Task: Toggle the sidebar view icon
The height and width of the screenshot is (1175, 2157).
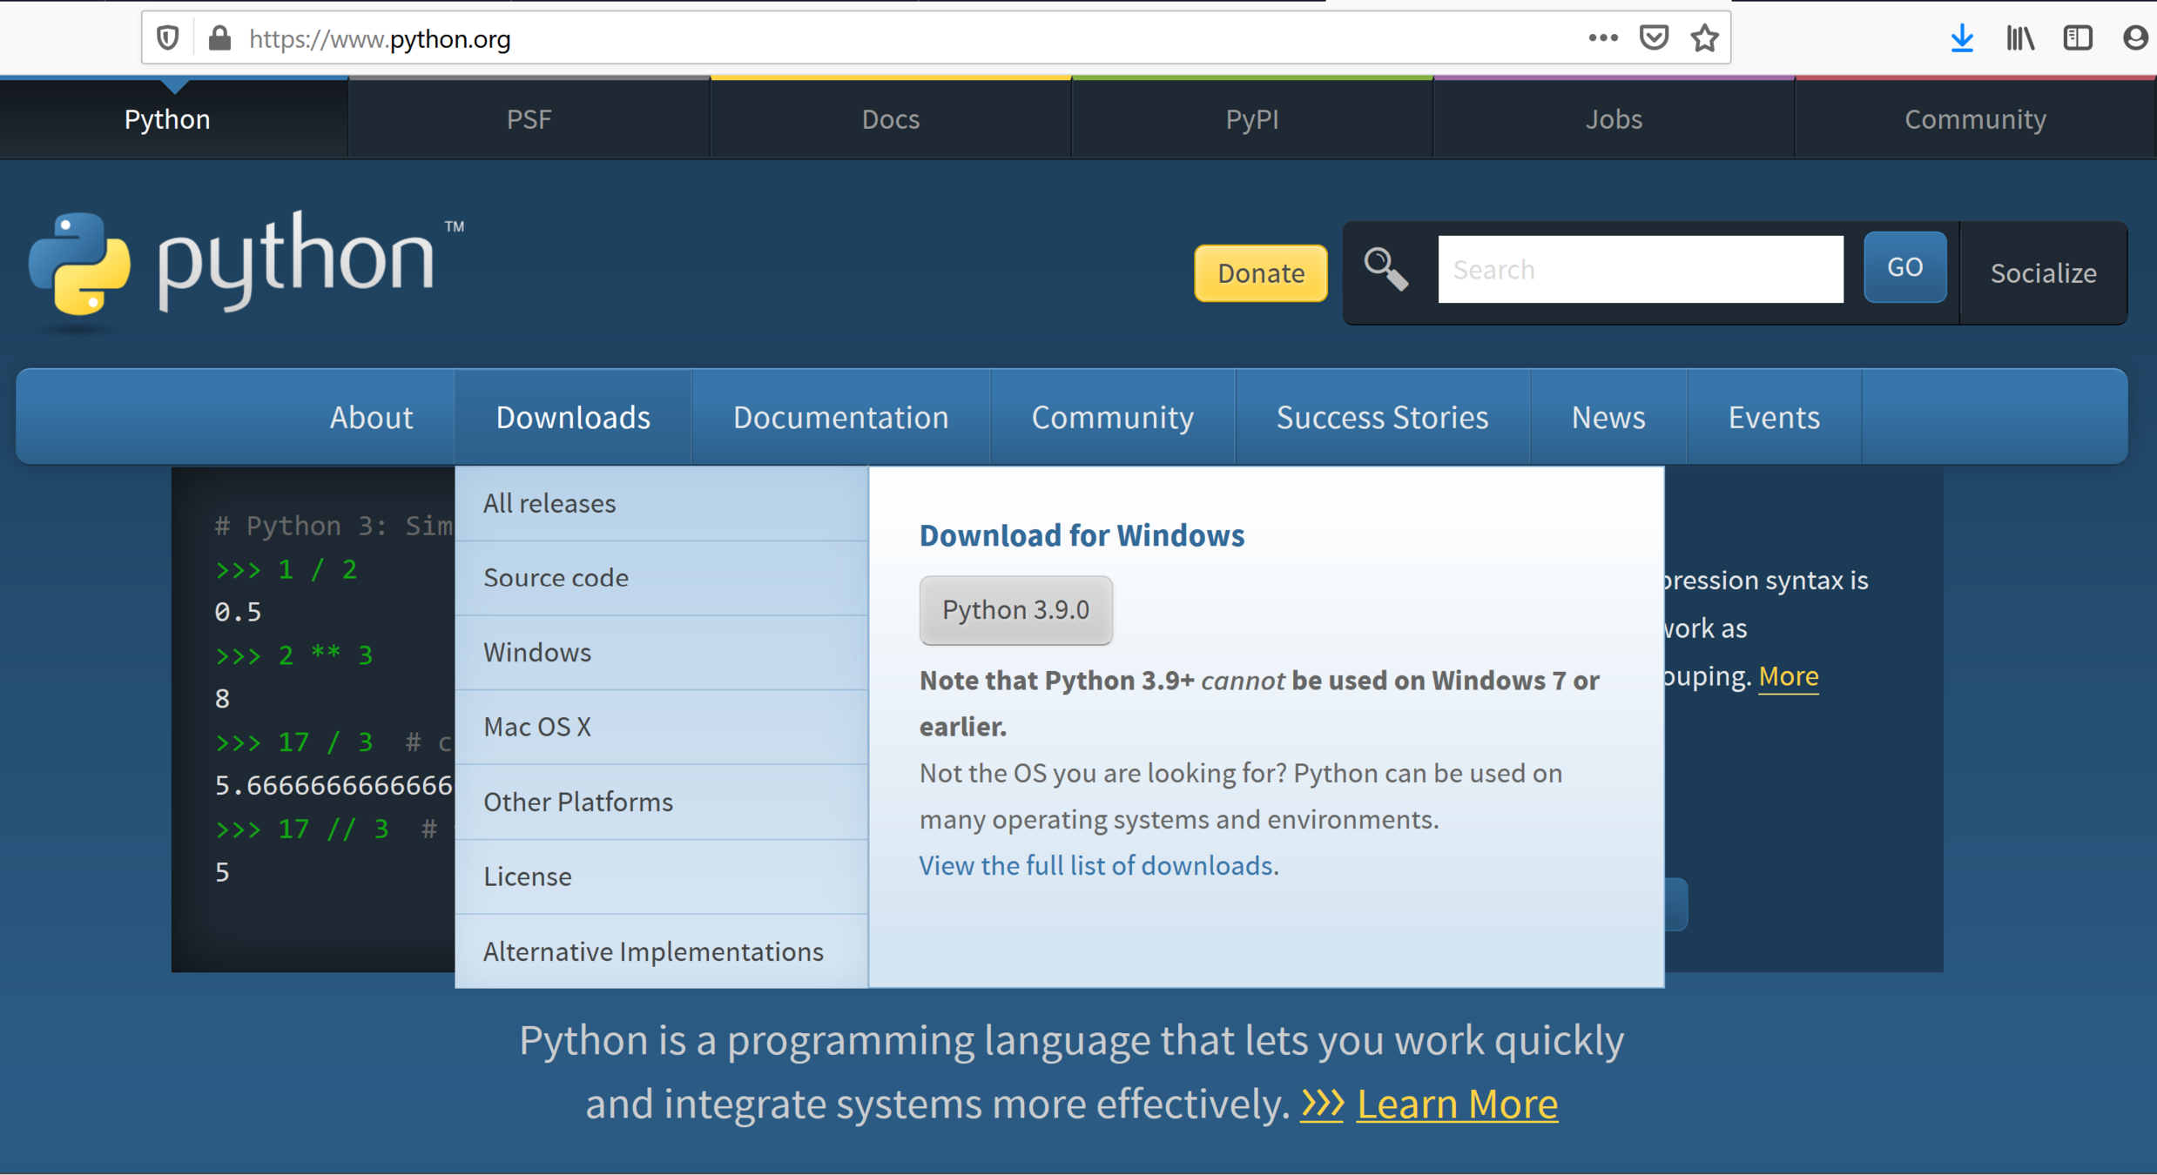Action: (2078, 38)
